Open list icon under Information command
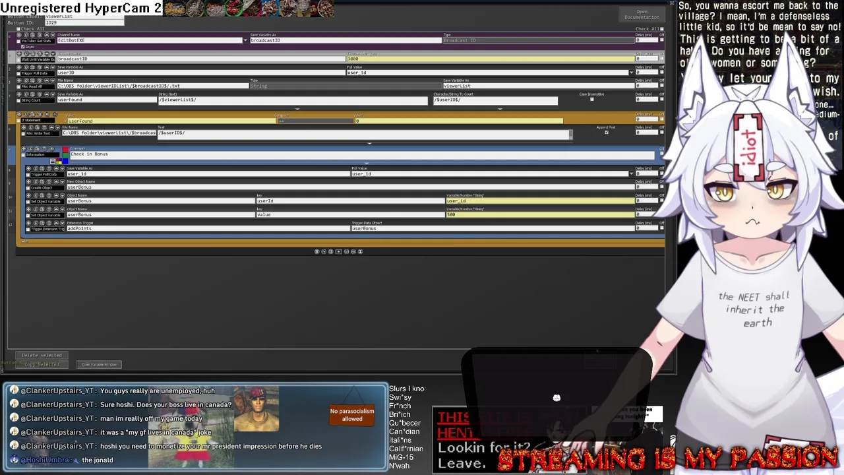 click(53, 161)
